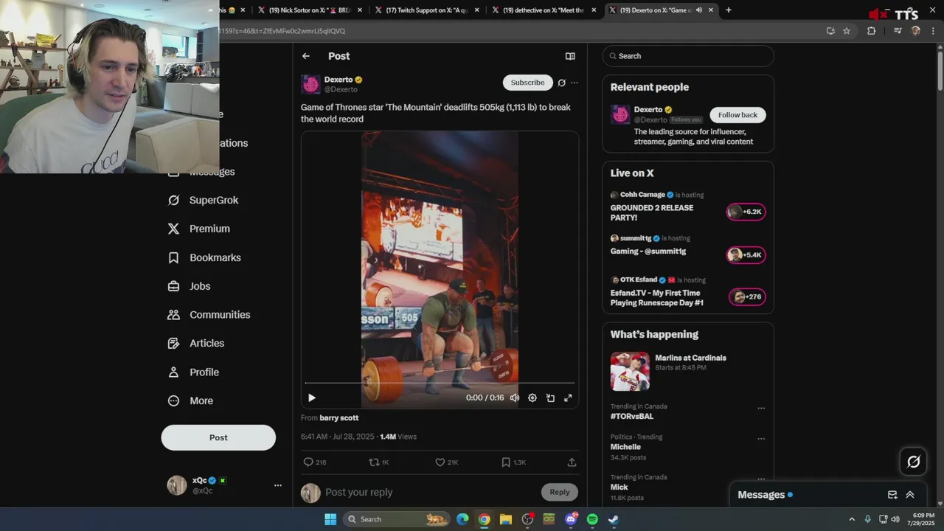Open xQc account switcher three dots
Image resolution: width=944 pixels, height=531 pixels.
coord(278,485)
